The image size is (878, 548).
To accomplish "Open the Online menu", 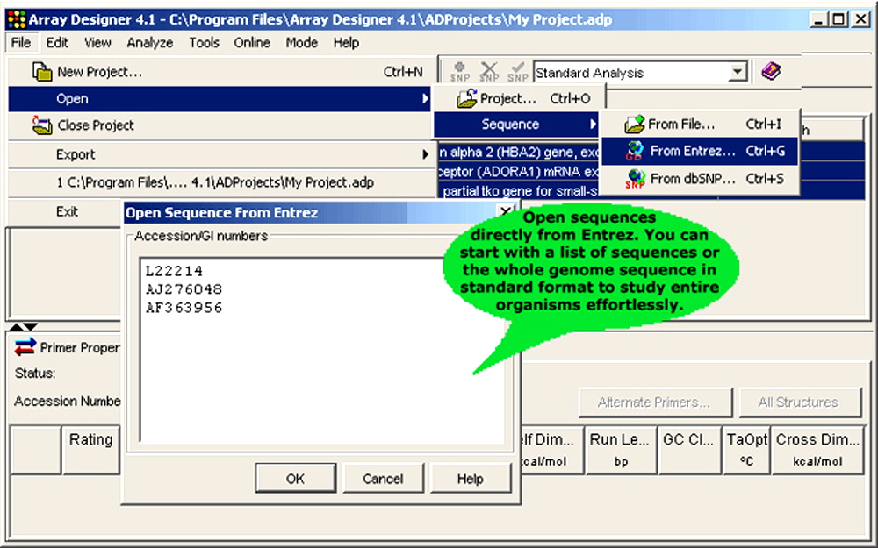I will click(252, 42).
